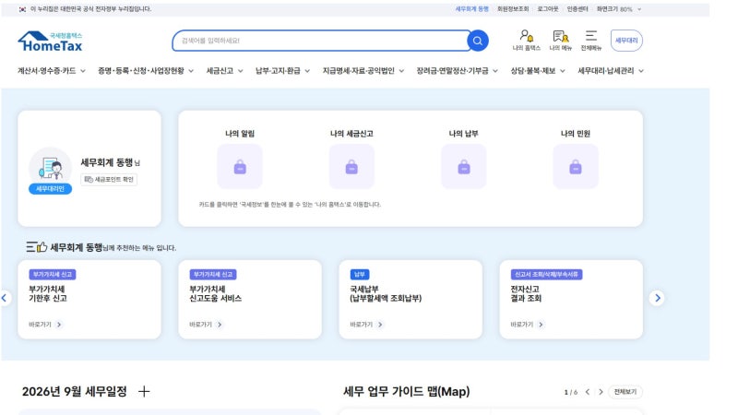Click 세무회계 동행 top link

(x=471, y=9)
